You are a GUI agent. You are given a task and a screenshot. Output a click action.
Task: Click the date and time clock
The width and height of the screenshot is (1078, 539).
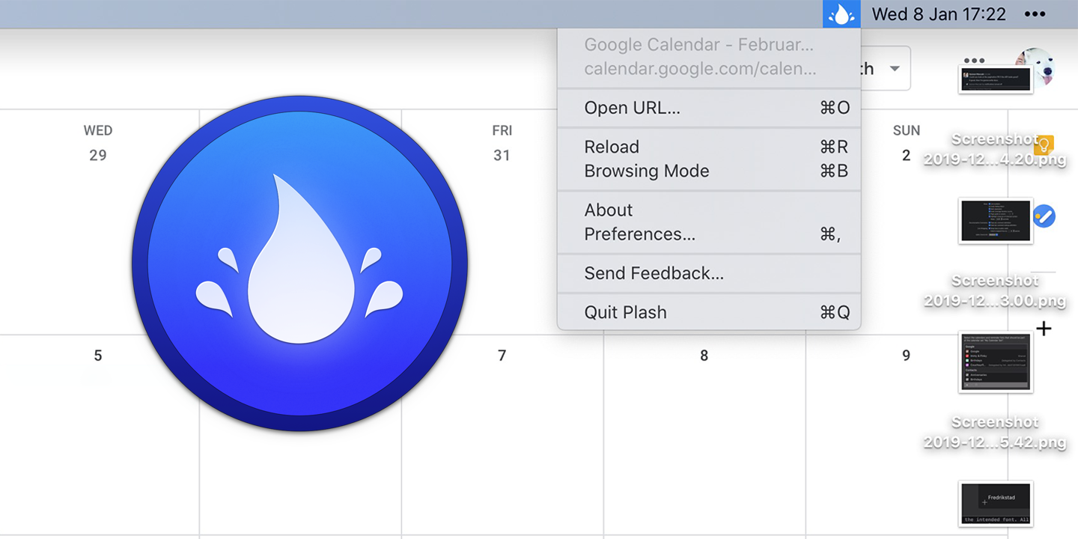point(938,14)
